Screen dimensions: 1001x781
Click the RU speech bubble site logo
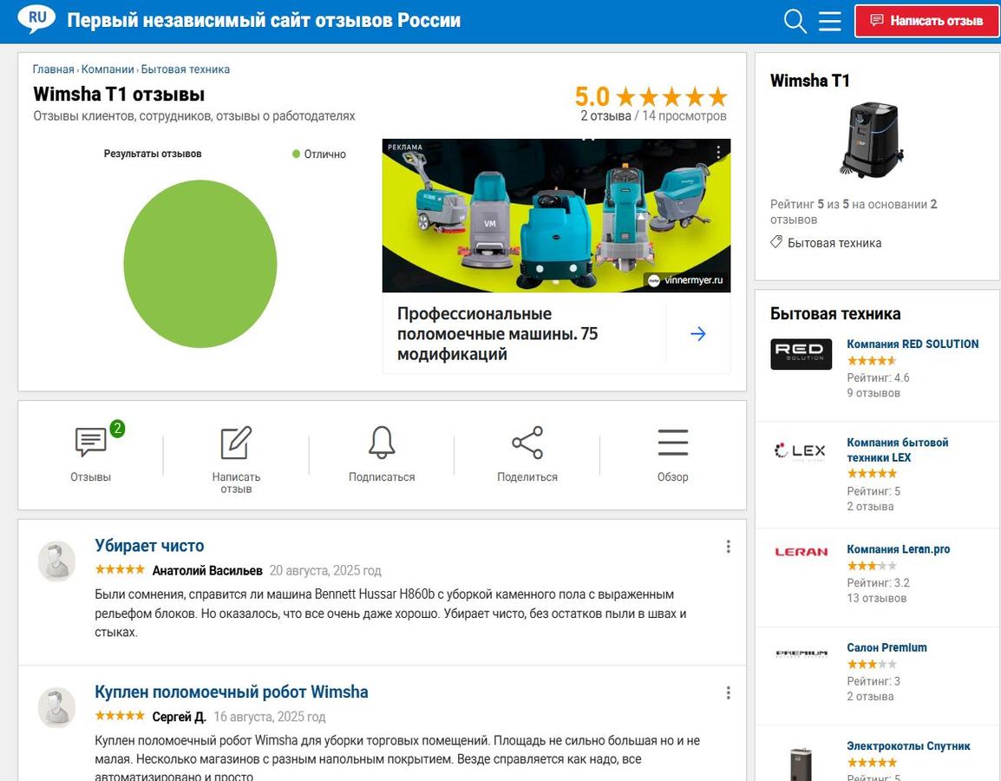36,19
